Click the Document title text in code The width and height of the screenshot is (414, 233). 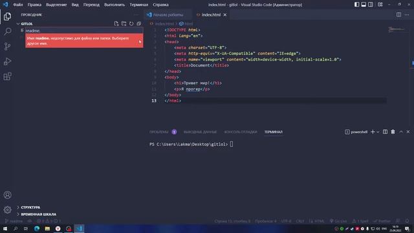200,65
